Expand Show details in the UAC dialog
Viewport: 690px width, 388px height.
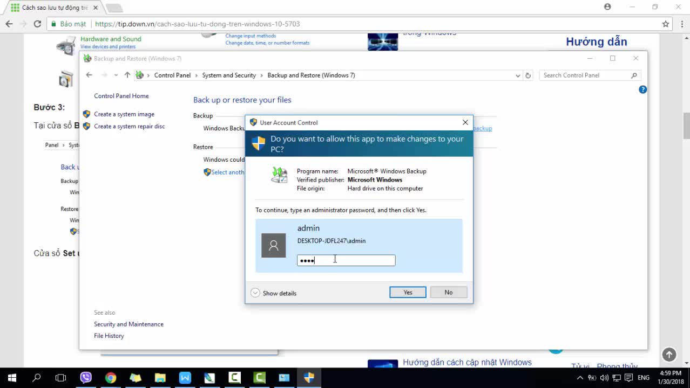(x=274, y=293)
